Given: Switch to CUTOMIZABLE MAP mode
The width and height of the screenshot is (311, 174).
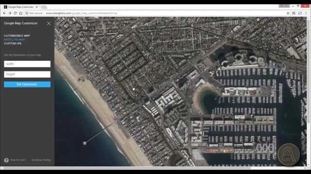Looking at the screenshot, I should [x=17, y=36].
